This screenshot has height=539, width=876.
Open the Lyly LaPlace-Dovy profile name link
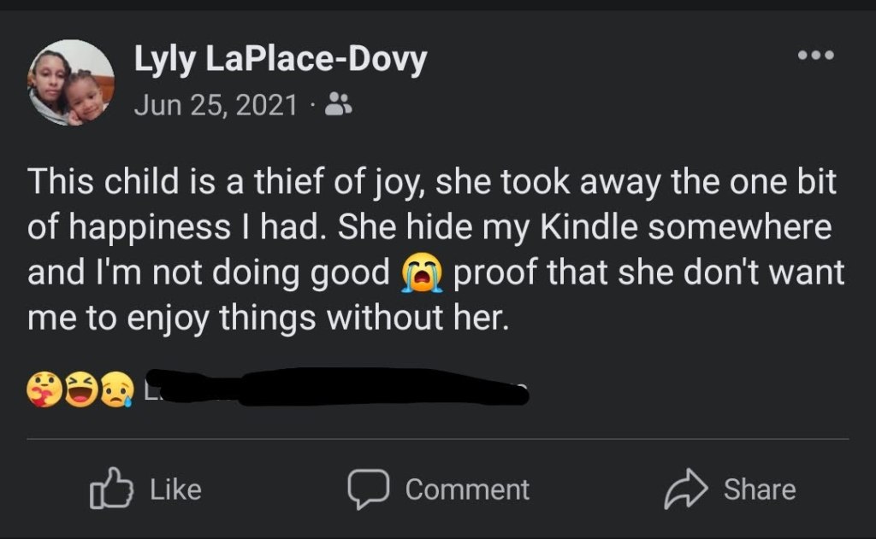280,62
